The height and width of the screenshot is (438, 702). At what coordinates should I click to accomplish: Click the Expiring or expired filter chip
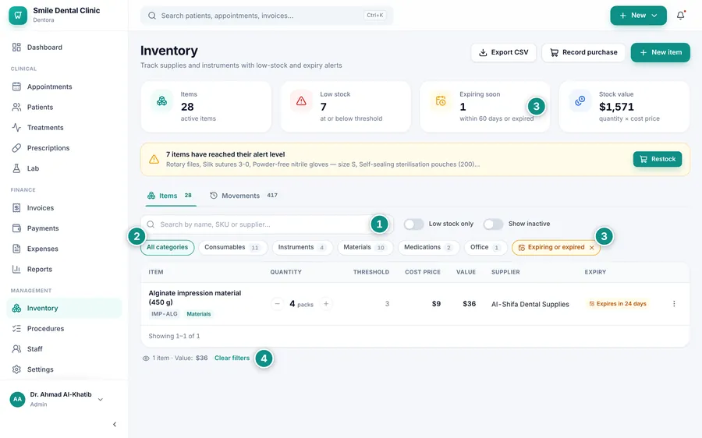[x=555, y=247]
